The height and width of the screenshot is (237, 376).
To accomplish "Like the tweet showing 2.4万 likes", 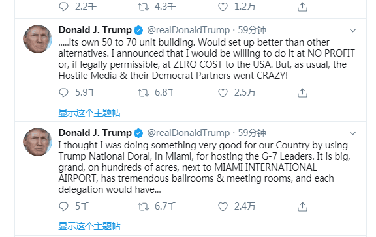I will [x=223, y=206].
